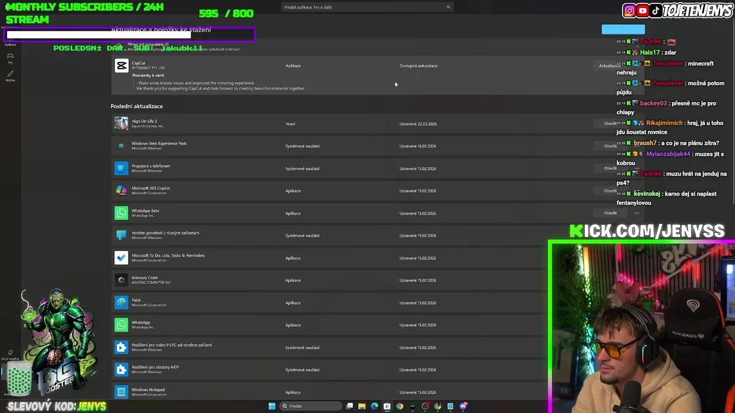Viewport: 735px width, 413px height.
Task: Click Otevřít for Microsoft 365 Copilot
Action: [610, 190]
